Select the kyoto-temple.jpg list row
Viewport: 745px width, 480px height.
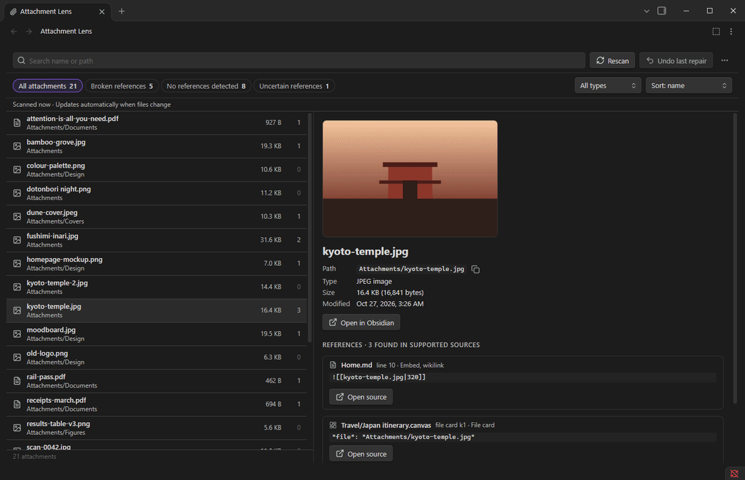(x=157, y=310)
